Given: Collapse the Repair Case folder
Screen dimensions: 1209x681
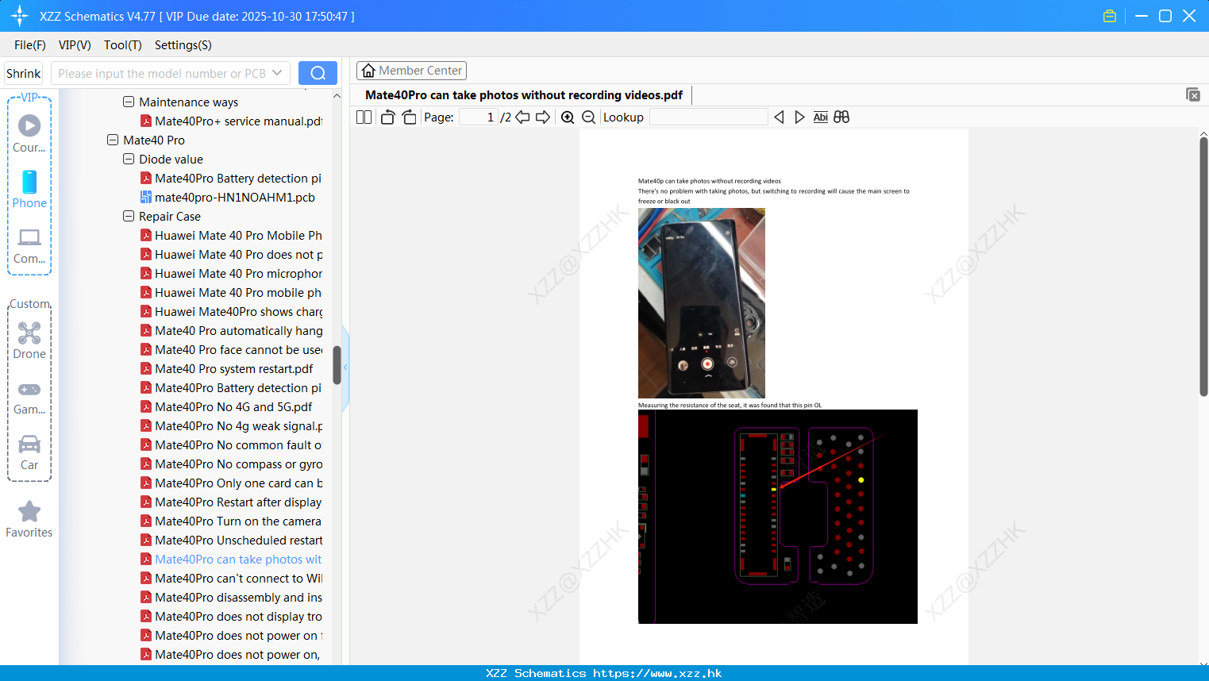Looking at the screenshot, I should (x=129, y=216).
